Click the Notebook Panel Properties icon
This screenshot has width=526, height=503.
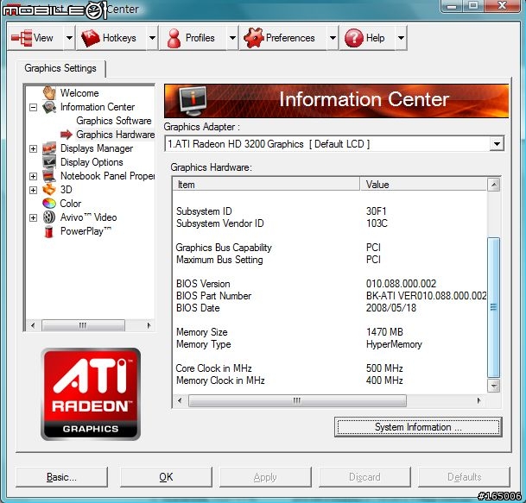click(x=49, y=176)
